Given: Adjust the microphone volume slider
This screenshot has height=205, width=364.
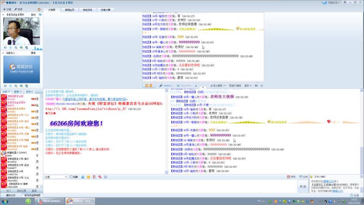Looking at the screenshot, I should point(169,85).
